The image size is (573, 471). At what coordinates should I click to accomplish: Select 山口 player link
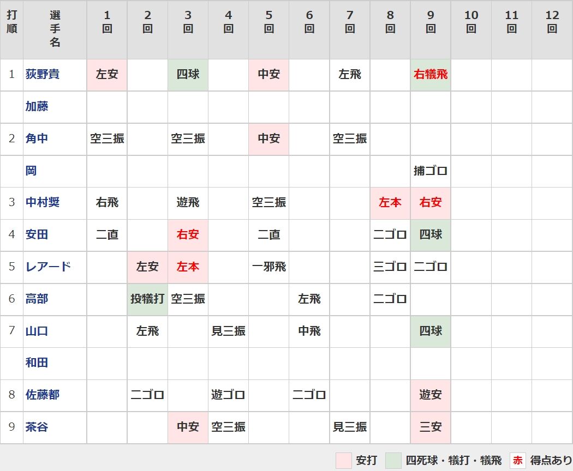click(x=37, y=331)
